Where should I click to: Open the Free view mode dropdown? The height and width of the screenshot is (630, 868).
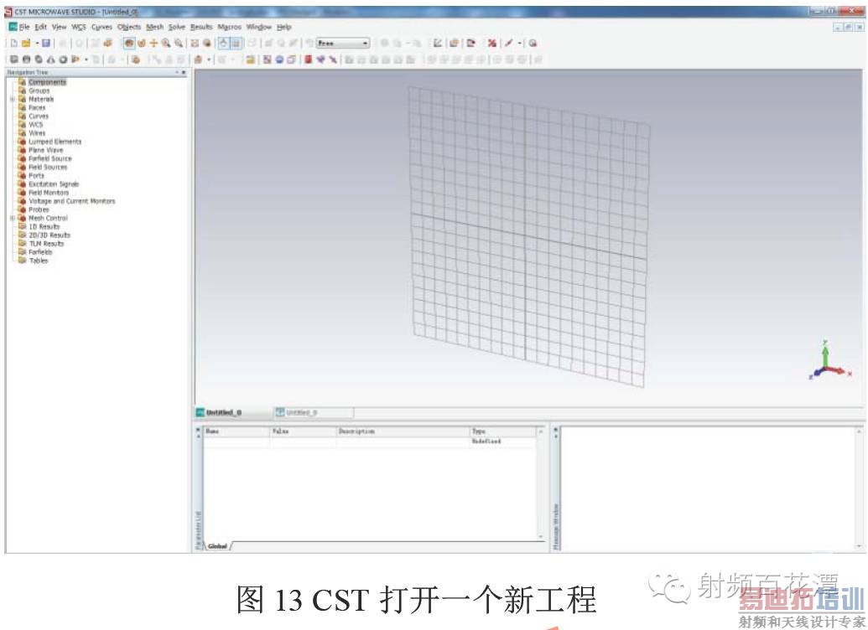(x=343, y=43)
